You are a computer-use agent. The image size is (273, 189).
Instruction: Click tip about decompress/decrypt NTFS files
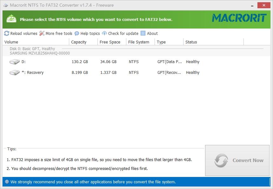tap(77, 168)
